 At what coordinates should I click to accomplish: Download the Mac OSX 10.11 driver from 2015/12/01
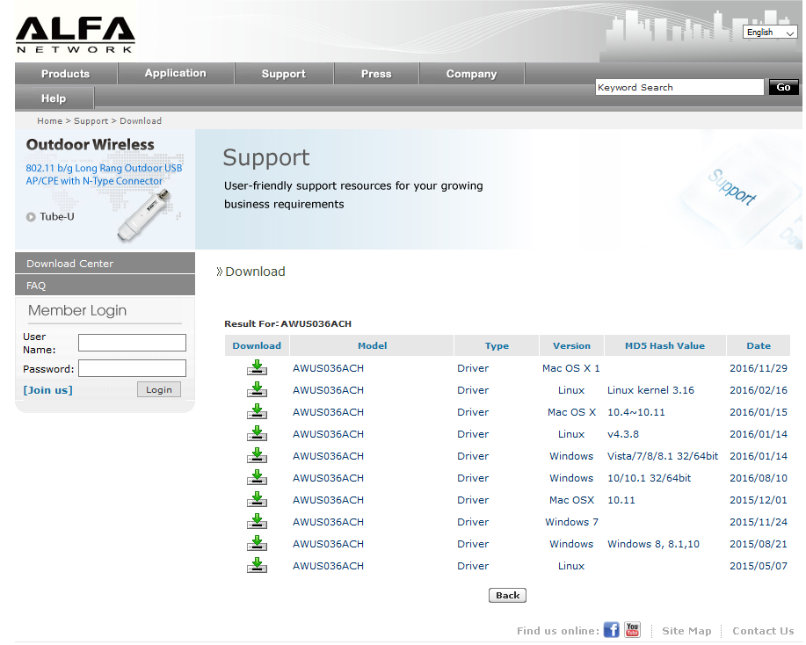pos(257,500)
